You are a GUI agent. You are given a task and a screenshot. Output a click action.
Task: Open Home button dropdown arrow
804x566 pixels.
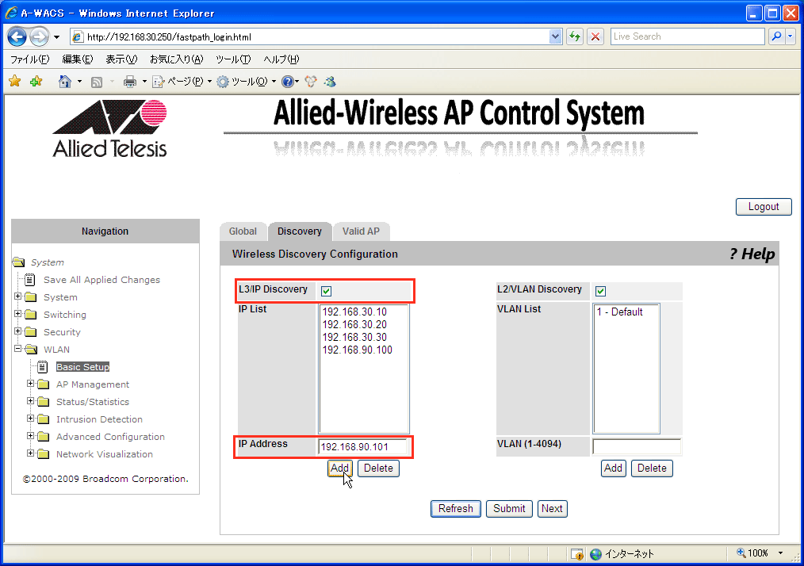79,82
